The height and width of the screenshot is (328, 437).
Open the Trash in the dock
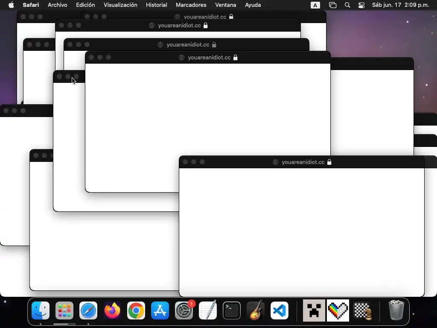click(x=396, y=310)
